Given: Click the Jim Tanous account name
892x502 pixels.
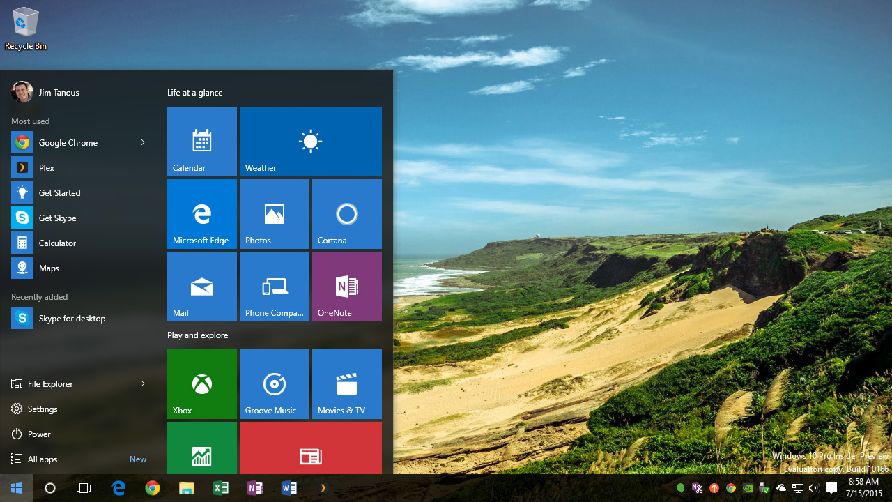Looking at the screenshot, I should click(x=59, y=92).
